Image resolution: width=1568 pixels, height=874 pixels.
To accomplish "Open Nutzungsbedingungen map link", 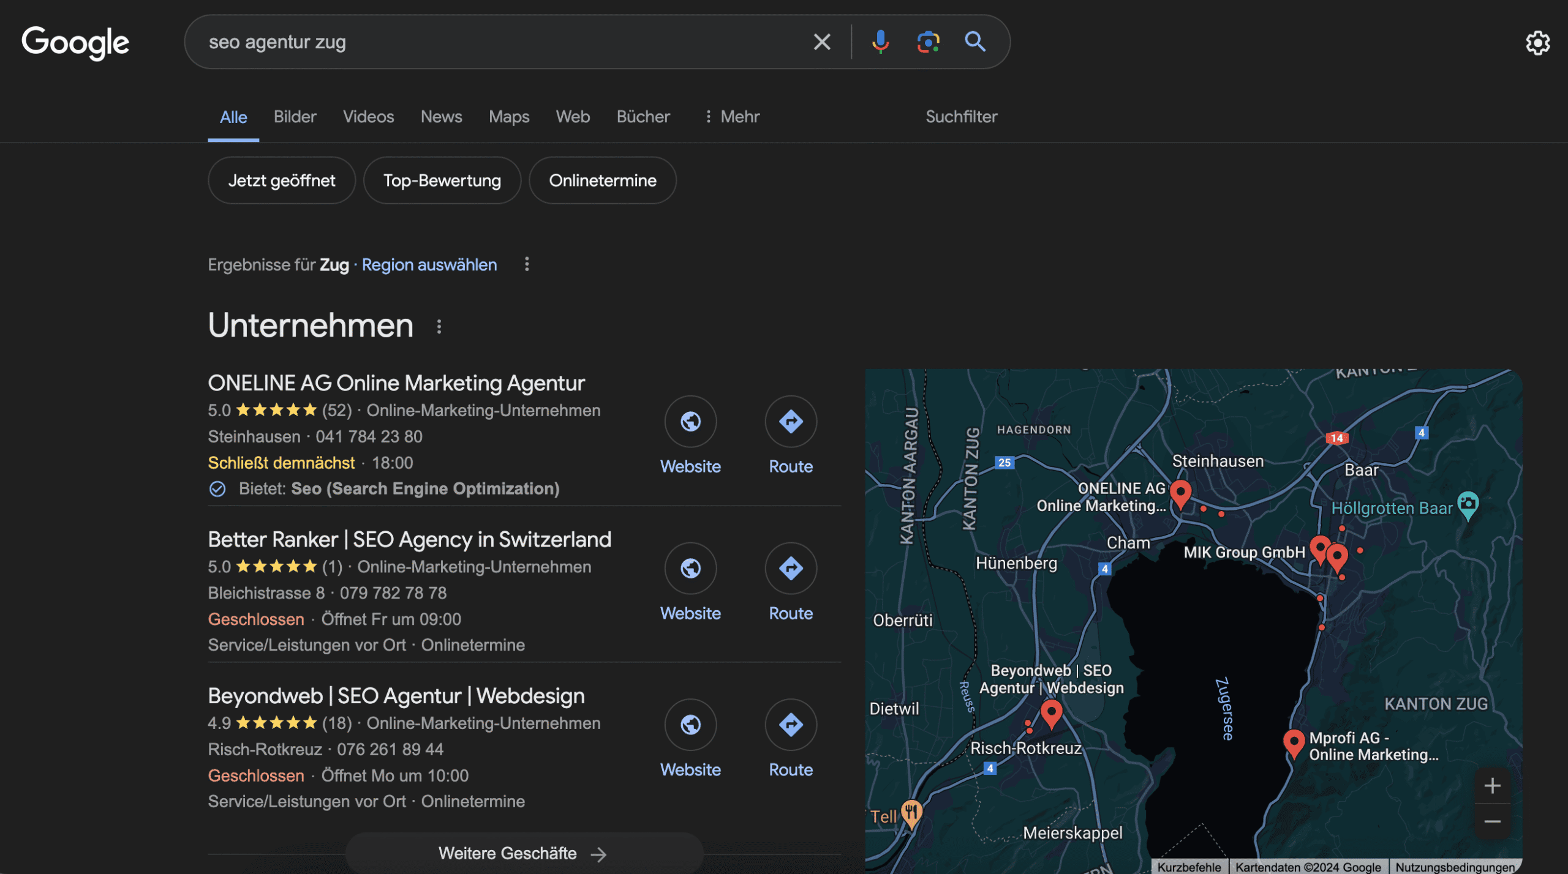I will click(x=1455, y=867).
